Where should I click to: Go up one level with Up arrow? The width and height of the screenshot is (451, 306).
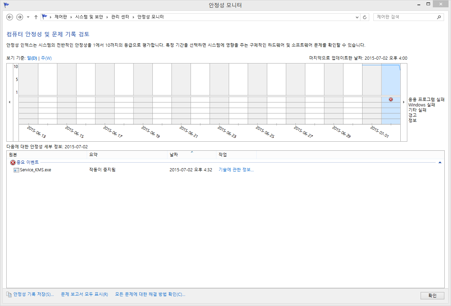point(36,17)
